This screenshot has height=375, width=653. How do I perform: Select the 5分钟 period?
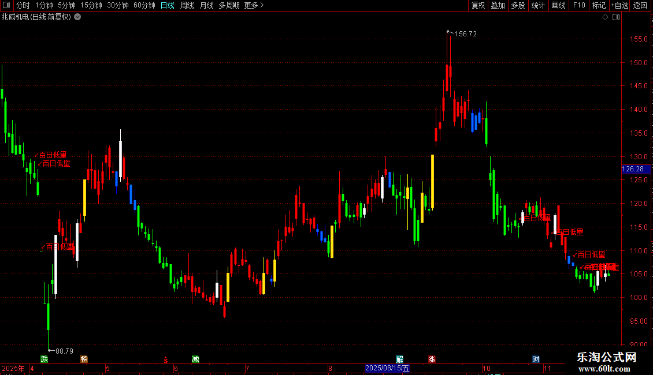(66, 5)
